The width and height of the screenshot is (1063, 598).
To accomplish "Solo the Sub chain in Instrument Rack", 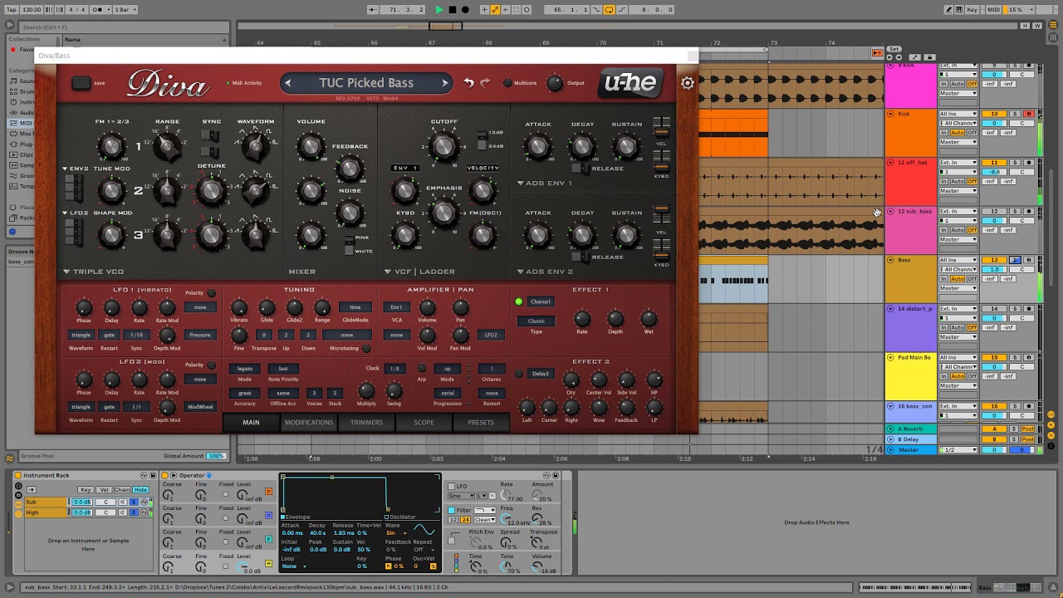I will (x=132, y=502).
